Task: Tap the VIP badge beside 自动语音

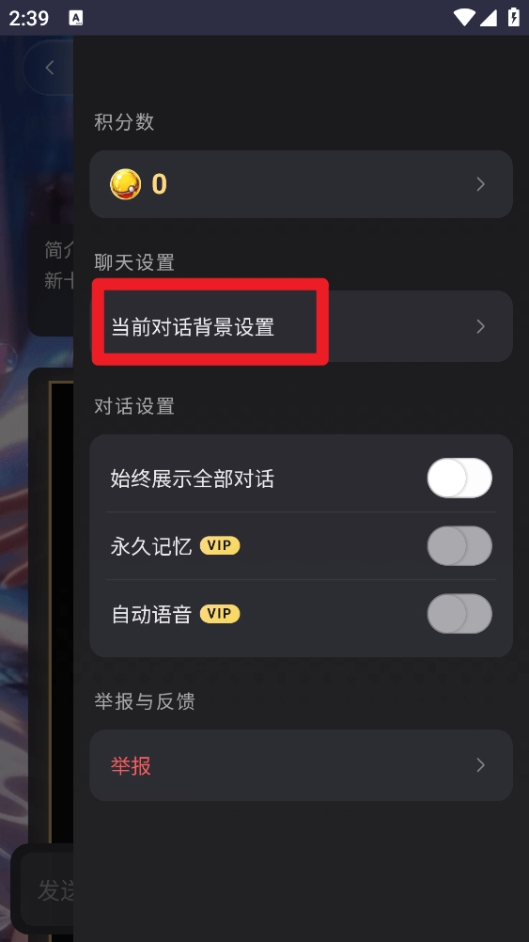Action: coord(220,613)
